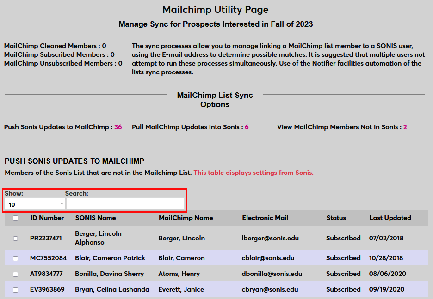Image resolution: width=433 pixels, height=299 pixels.
Task: Open the Show entries dropdown
Action: 34,203
